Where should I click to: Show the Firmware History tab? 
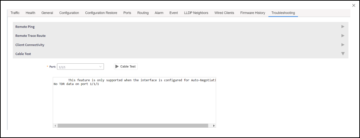click(x=253, y=13)
